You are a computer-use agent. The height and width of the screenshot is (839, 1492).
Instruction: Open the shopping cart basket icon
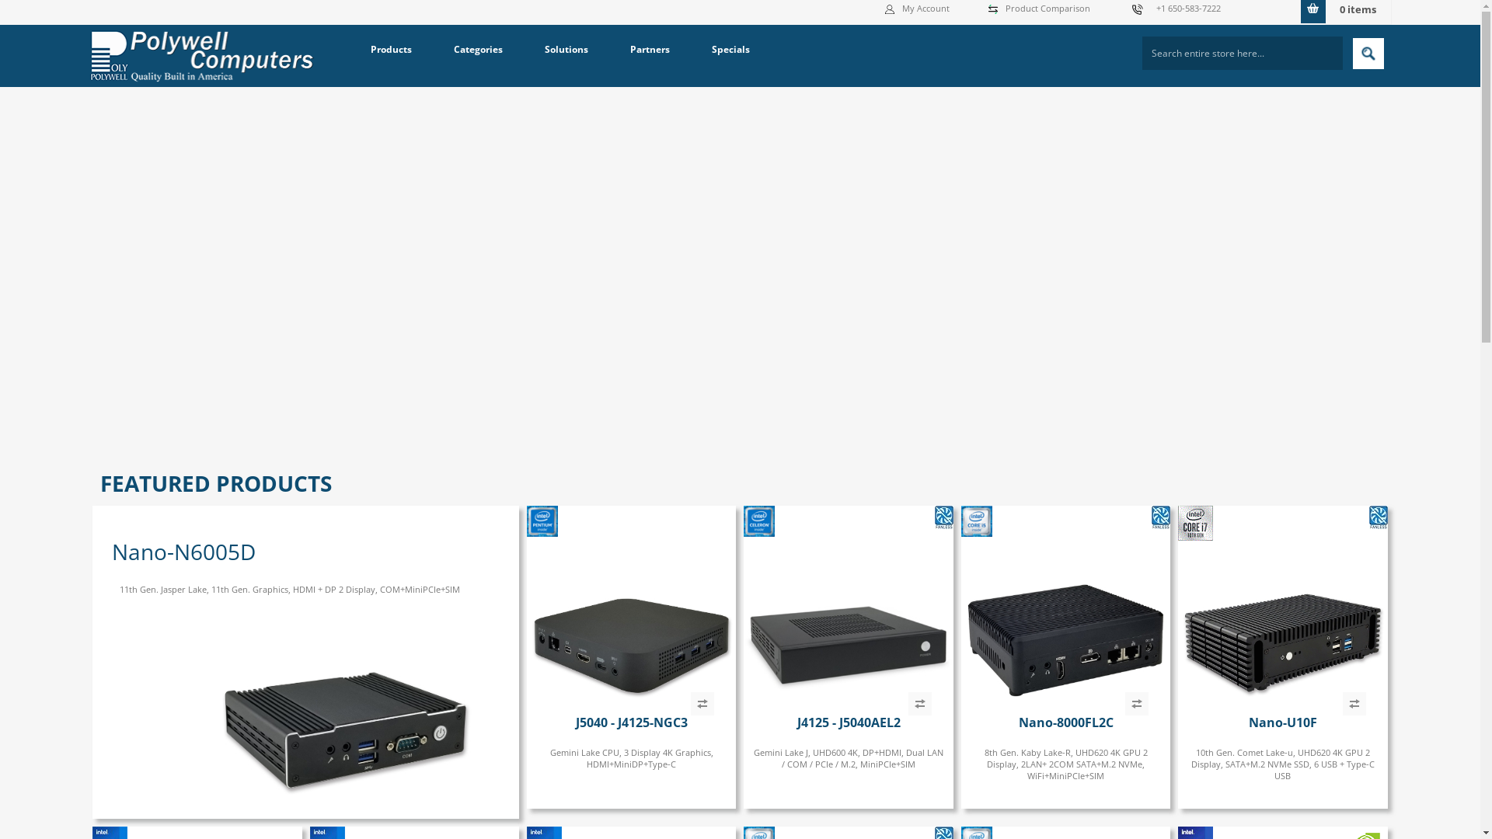click(x=1313, y=11)
